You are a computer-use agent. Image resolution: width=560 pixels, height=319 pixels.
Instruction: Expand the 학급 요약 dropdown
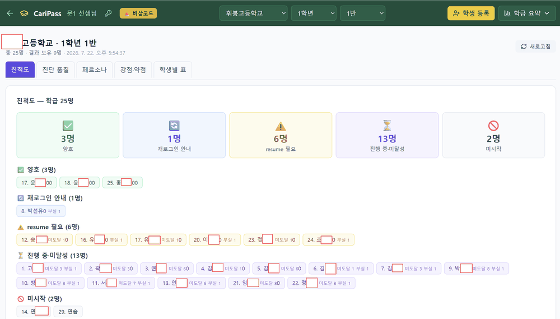(x=526, y=13)
